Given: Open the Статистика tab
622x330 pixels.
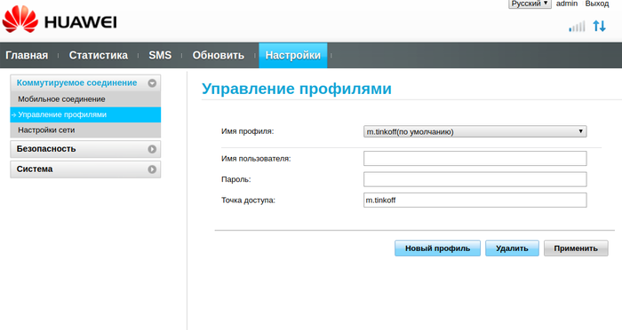Looking at the screenshot, I should (x=99, y=55).
